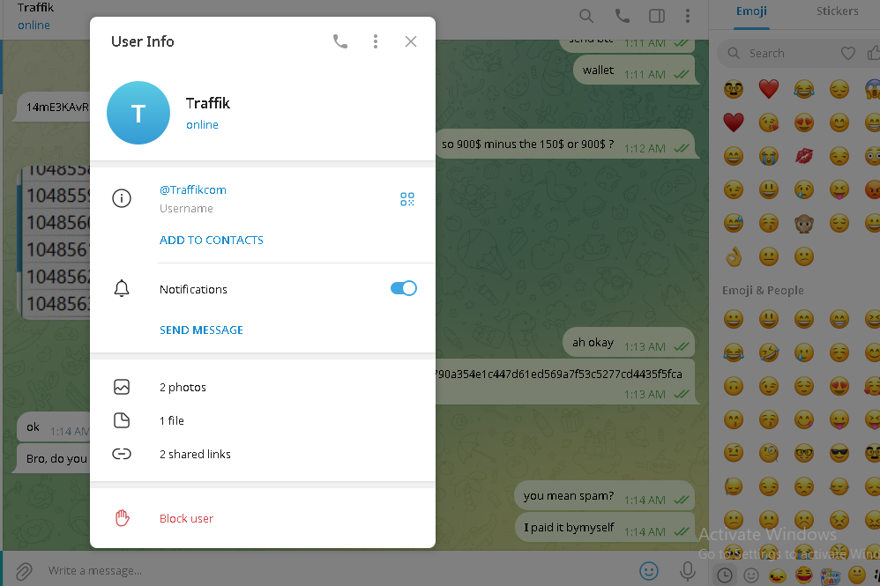This screenshot has height=586, width=880.
Task: Open chat search magnifier icon
Action: [x=586, y=16]
